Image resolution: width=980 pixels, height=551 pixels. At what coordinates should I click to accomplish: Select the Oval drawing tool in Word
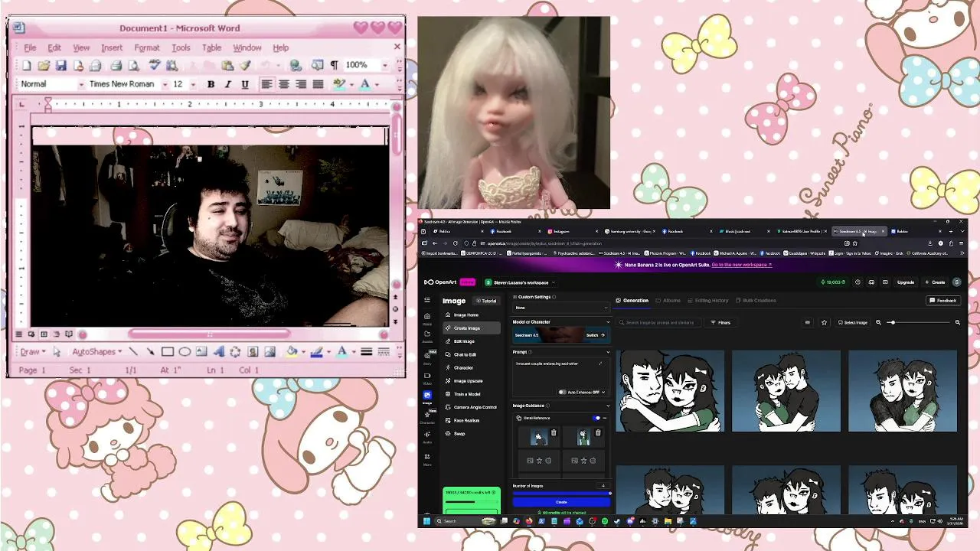click(185, 352)
